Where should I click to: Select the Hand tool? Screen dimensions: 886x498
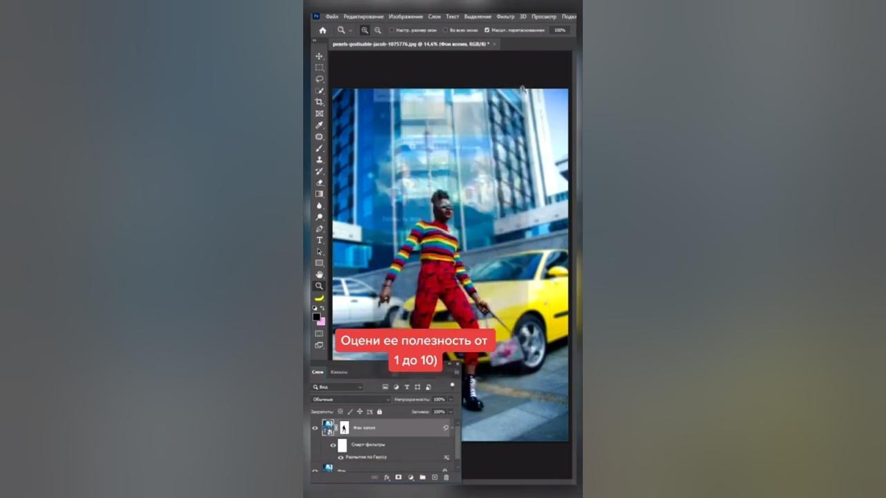pos(319,275)
